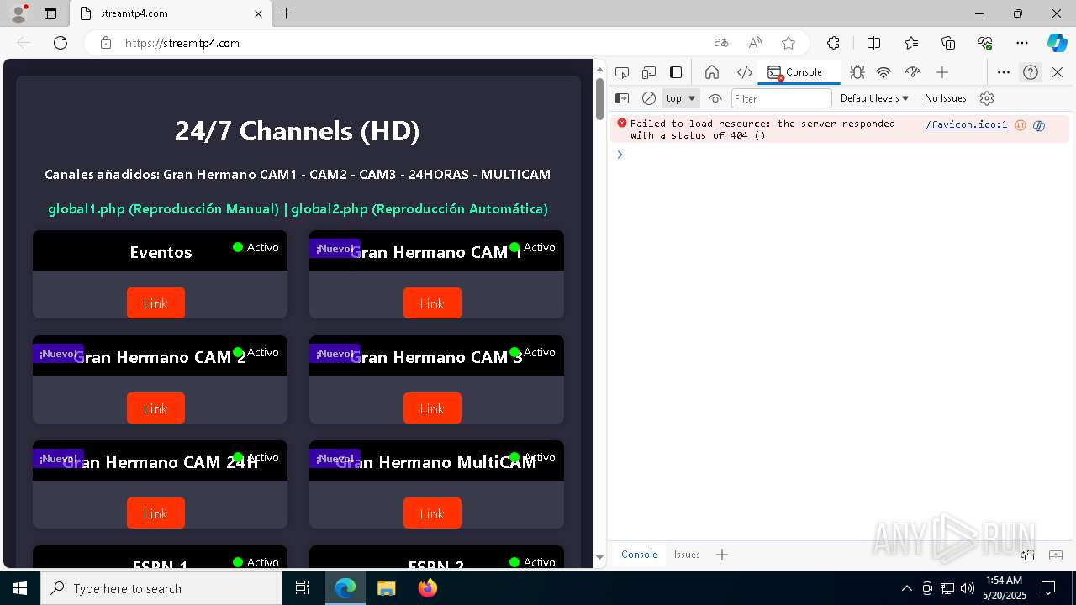Show the console sidebar
Screen dimensions: 1076x605
click(x=622, y=98)
